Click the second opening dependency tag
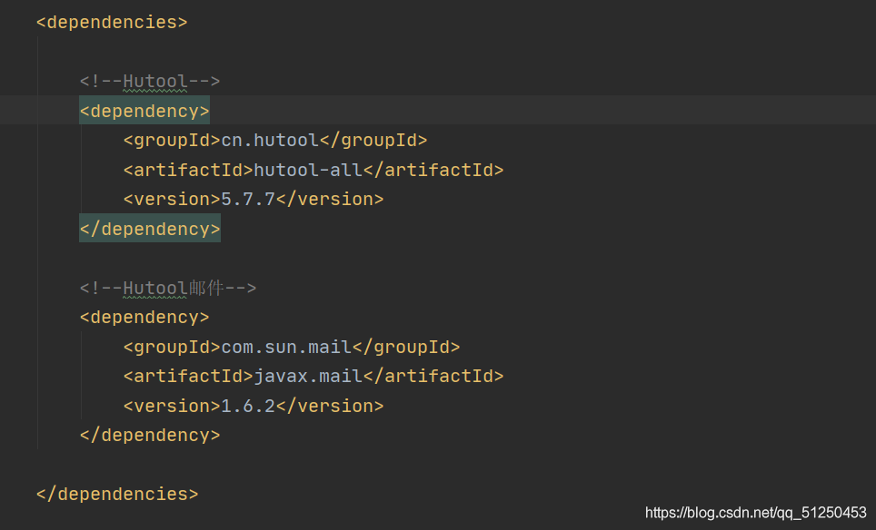 coord(144,318)
